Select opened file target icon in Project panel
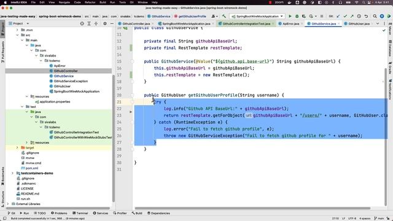 (82, 23)
